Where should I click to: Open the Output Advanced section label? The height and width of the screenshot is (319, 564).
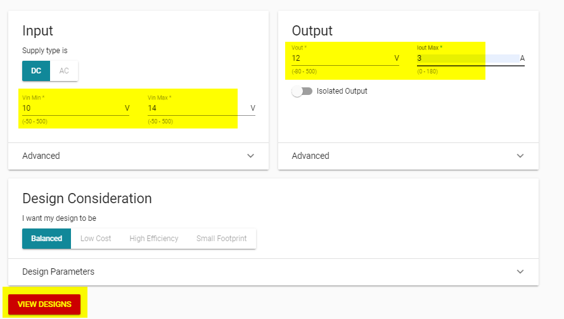(x=311, y=156)
